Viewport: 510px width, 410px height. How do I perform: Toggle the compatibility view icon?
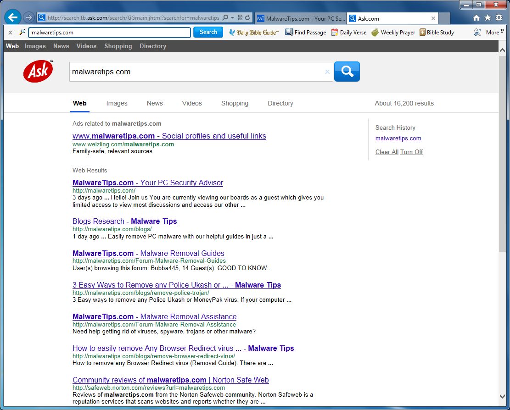tap(240, 17)
